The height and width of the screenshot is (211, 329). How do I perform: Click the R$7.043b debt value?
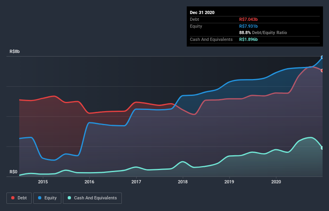tap(248, 19)
